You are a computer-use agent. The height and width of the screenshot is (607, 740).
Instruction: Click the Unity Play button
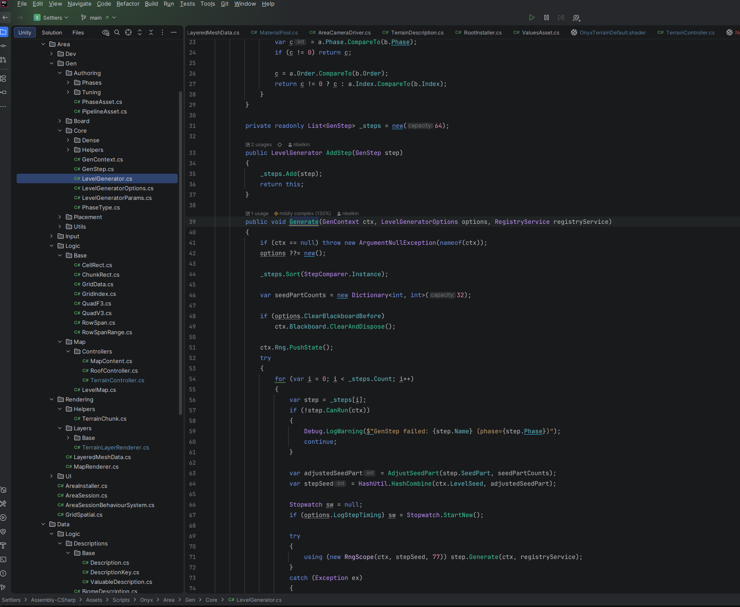[x=531, y=17]
